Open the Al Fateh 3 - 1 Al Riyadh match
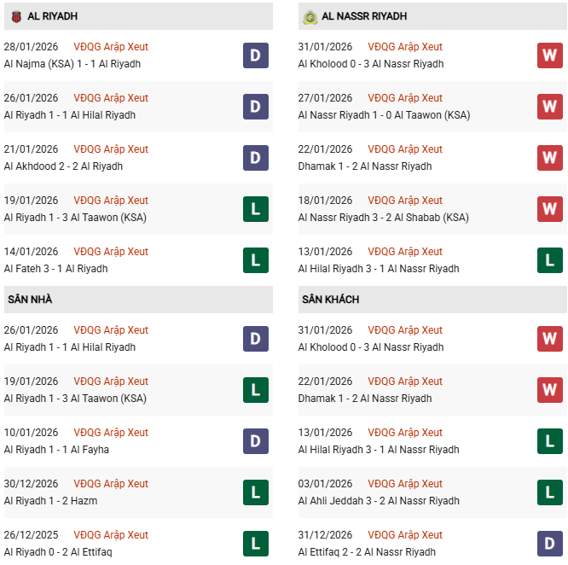This screenshot has height=565, width=568. (x=56, y=269)
